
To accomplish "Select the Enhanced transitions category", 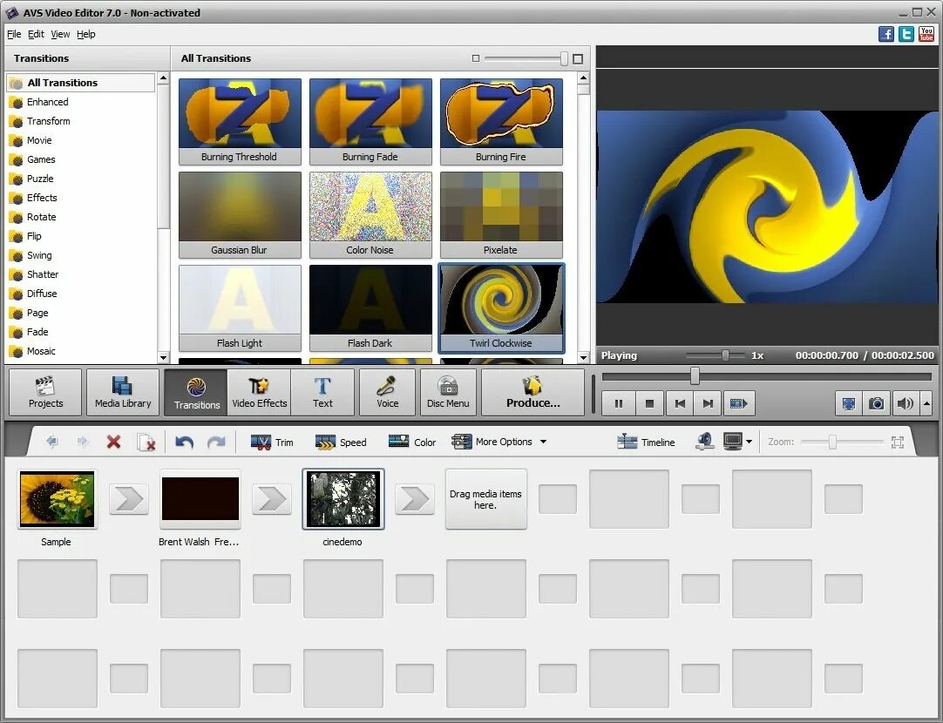I will pyautogui.click(x=48, y=102).
